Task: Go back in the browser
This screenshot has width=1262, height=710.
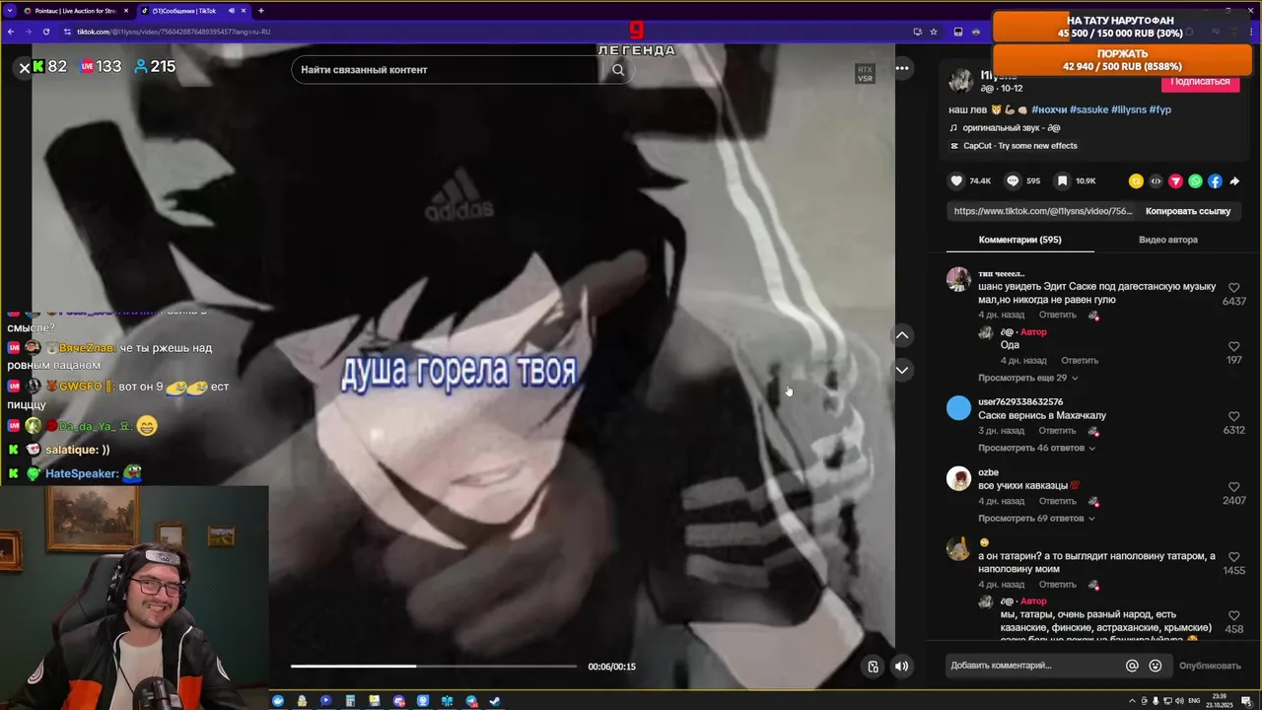Action: 11,32
